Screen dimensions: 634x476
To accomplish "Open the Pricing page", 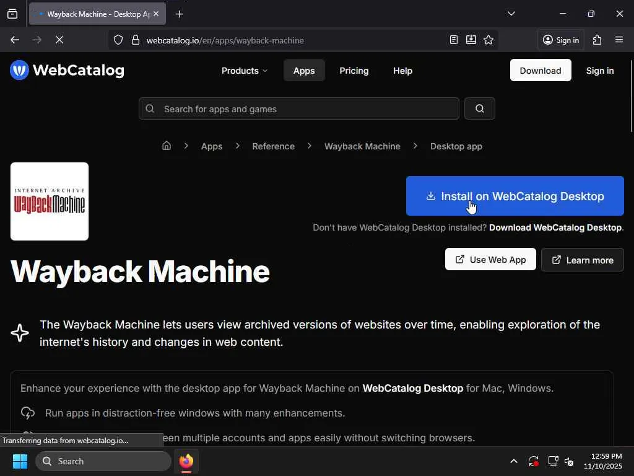I will (354, 71).
